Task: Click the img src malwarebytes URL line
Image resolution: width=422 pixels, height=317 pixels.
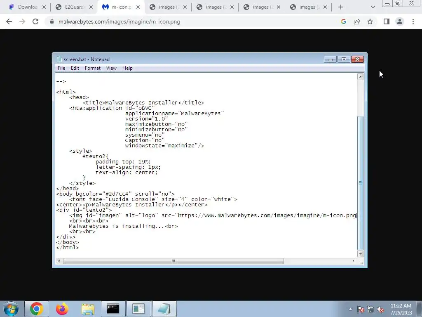Action: pyautogui.click(x=213, y=215)
